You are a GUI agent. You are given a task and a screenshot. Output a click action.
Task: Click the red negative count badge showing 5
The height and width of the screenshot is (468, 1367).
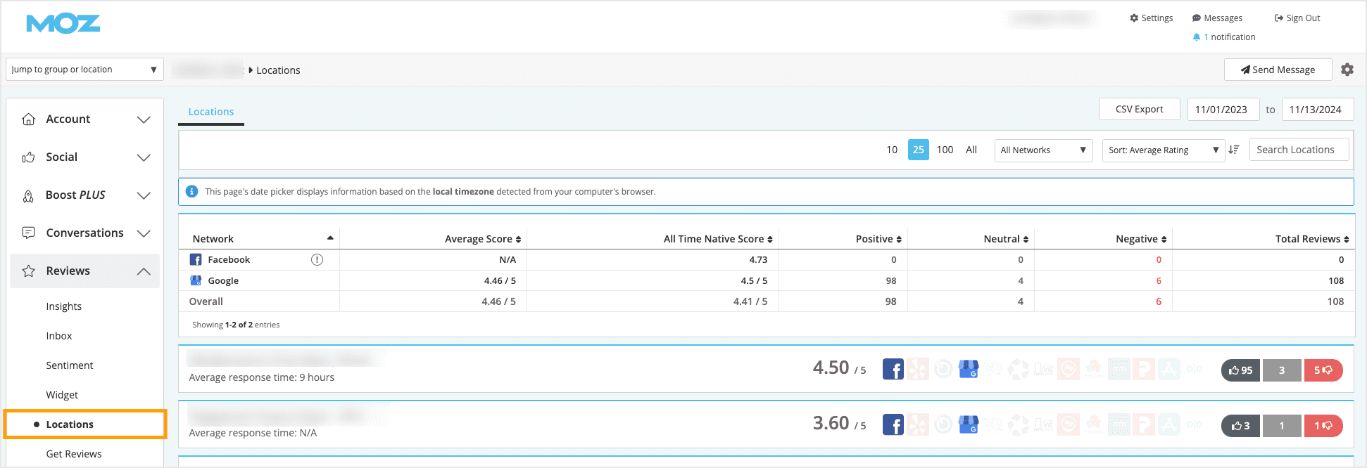point(1323,370)
